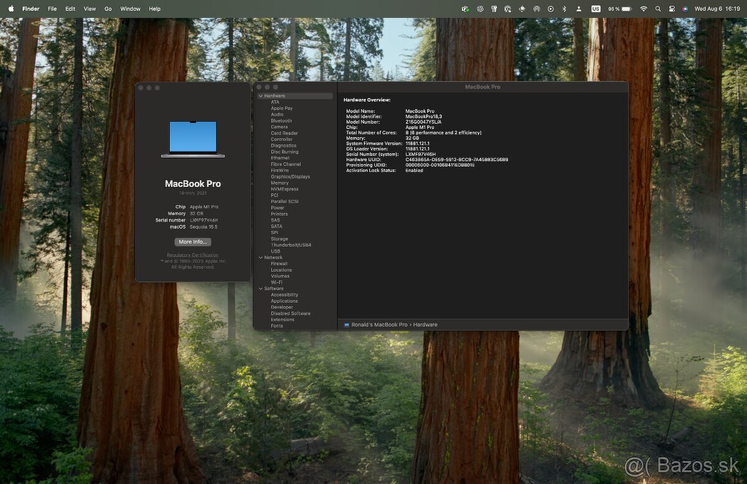This screenshot has width=747, height=484.
Task: Open the File menu
Action: [52, 9]
